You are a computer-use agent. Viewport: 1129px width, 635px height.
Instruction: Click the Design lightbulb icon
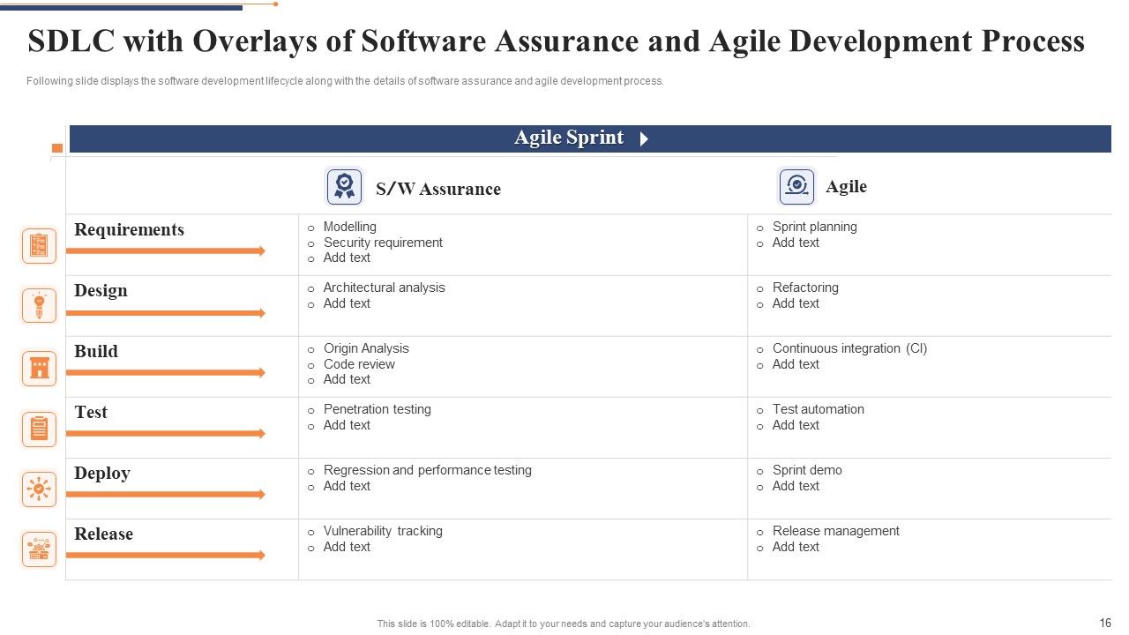(39, 306)
